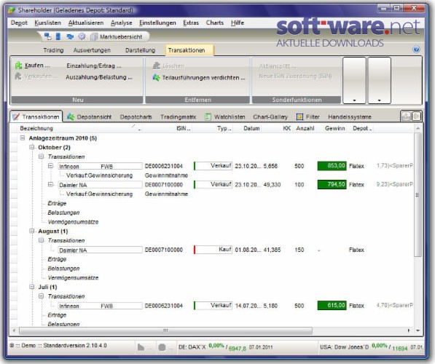
Task: Collapse the Infineon row dated 23.10
Action: (x=50, y=166)
